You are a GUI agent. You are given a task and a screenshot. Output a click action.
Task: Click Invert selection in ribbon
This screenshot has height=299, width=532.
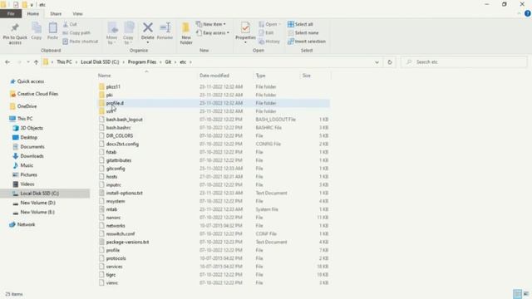[x=307, y=42]
